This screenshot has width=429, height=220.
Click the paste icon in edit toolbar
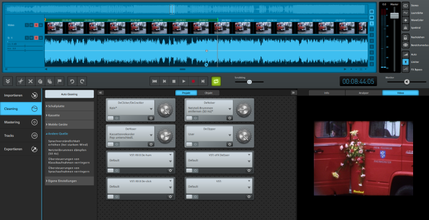pyautogui.click(x=50, y=81)
